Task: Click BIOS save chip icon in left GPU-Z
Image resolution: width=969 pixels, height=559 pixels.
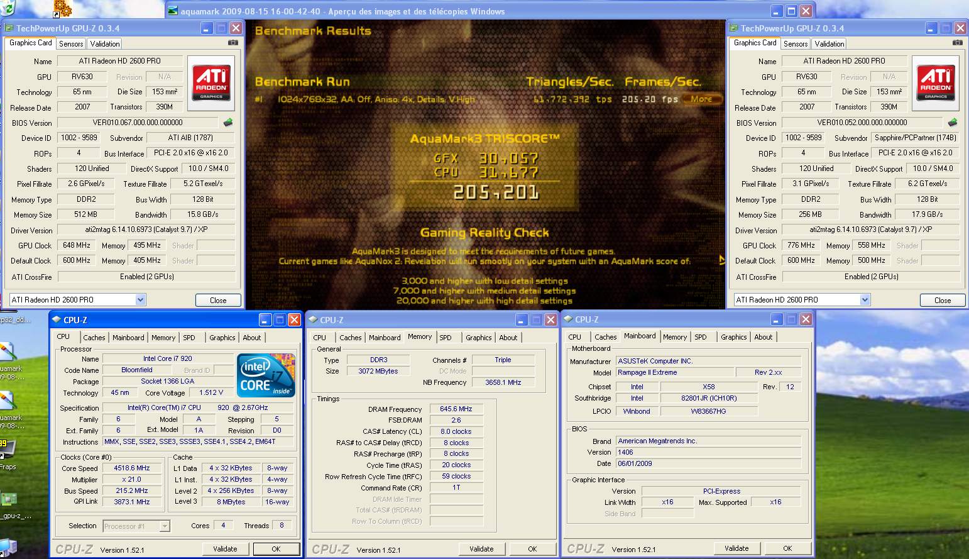Action: [x=228, y=123]
